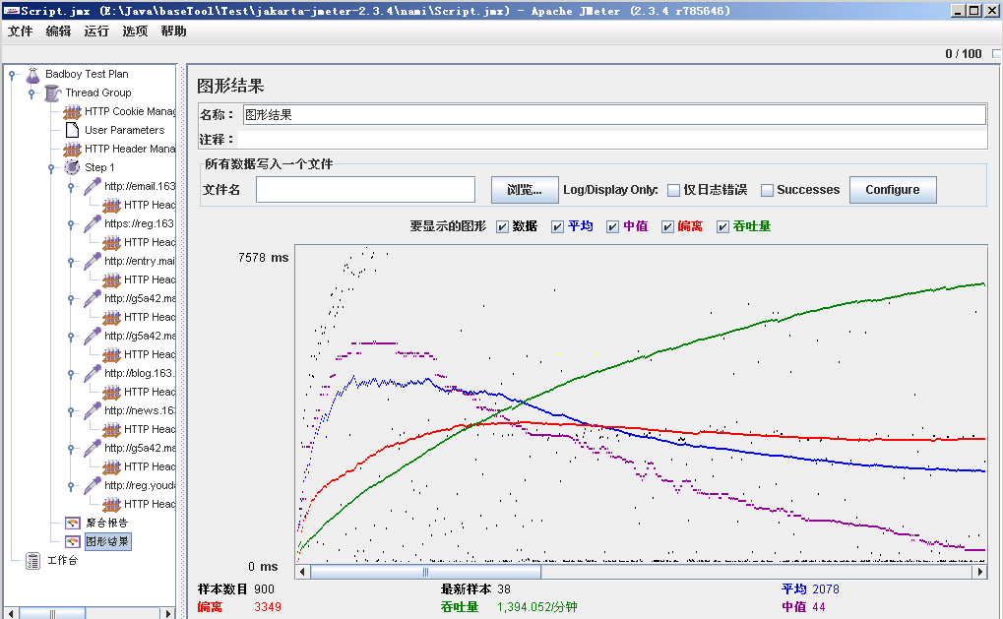
Task: Click the 工作台 workbench icon
Action: point(33,562)
